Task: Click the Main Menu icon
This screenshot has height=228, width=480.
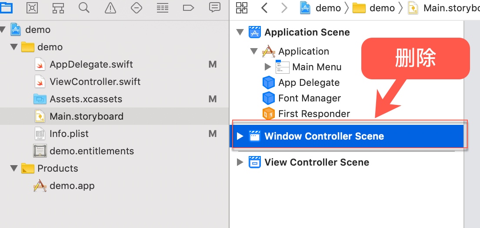Action: (282, 67)
